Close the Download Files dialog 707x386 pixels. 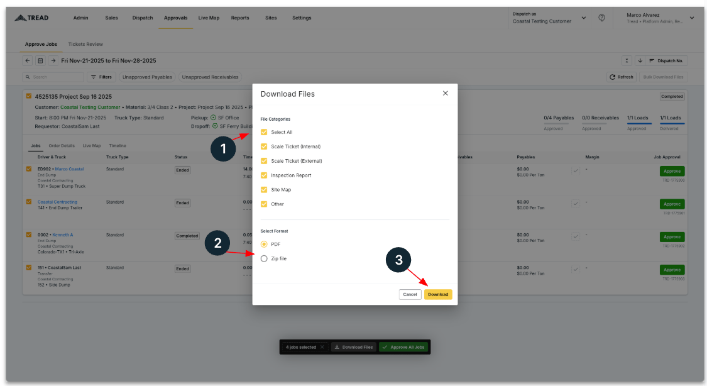click(x=445, y=93)
